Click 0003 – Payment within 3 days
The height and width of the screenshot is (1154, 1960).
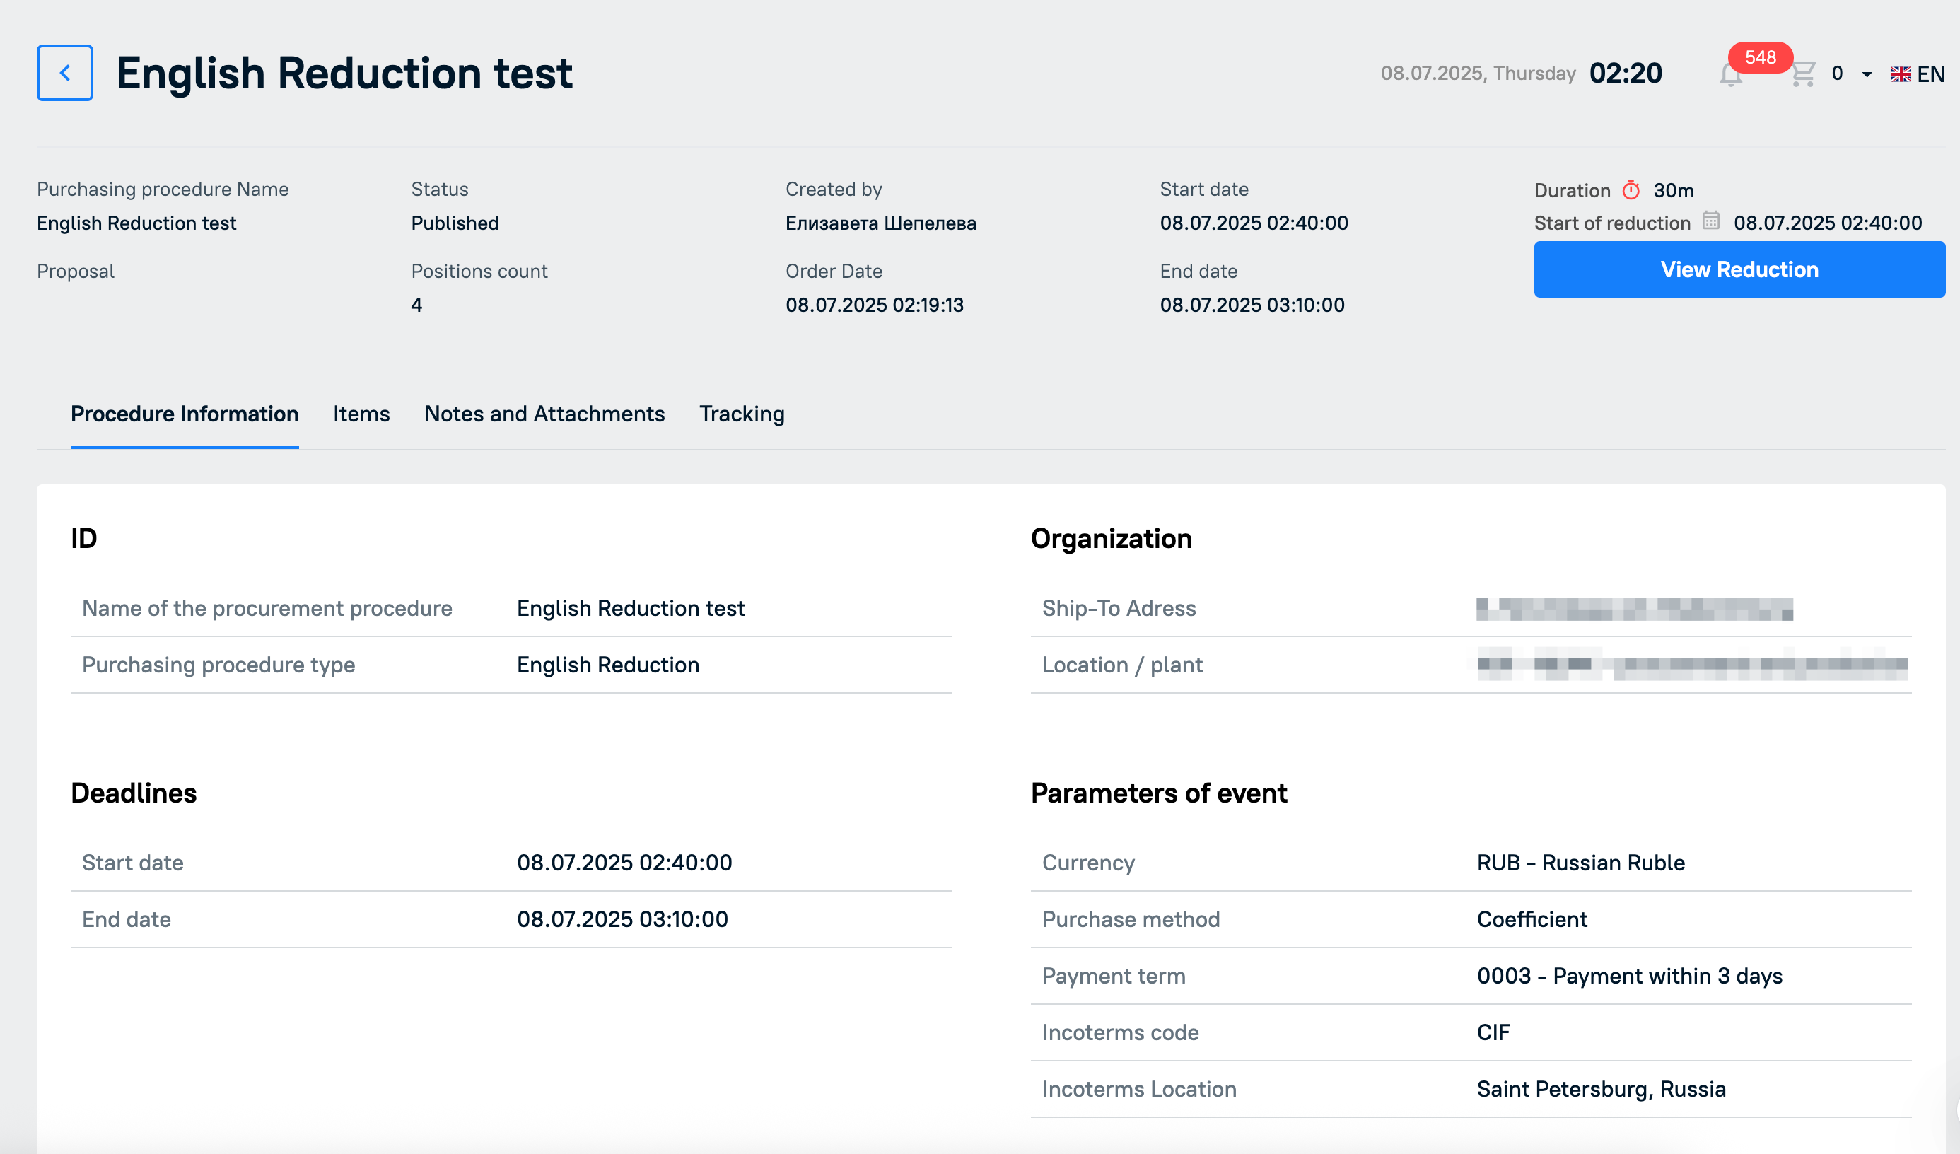point(1631,976)
